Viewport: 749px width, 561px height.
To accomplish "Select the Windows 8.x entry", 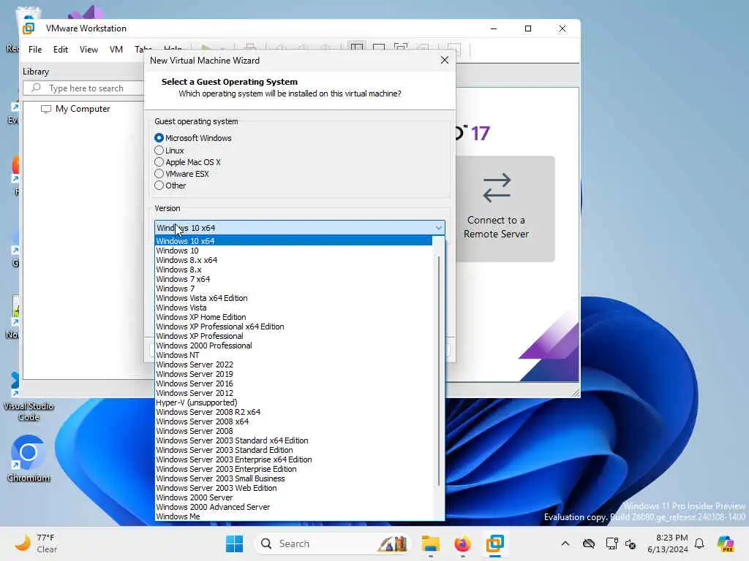I will click(x=293, y=270).
